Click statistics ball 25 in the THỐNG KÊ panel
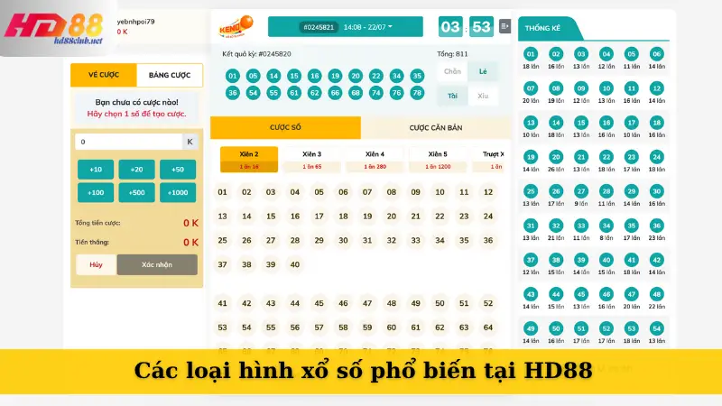This screenshot has width=722, height=406. pyautogui.click(x=531, y=191)
